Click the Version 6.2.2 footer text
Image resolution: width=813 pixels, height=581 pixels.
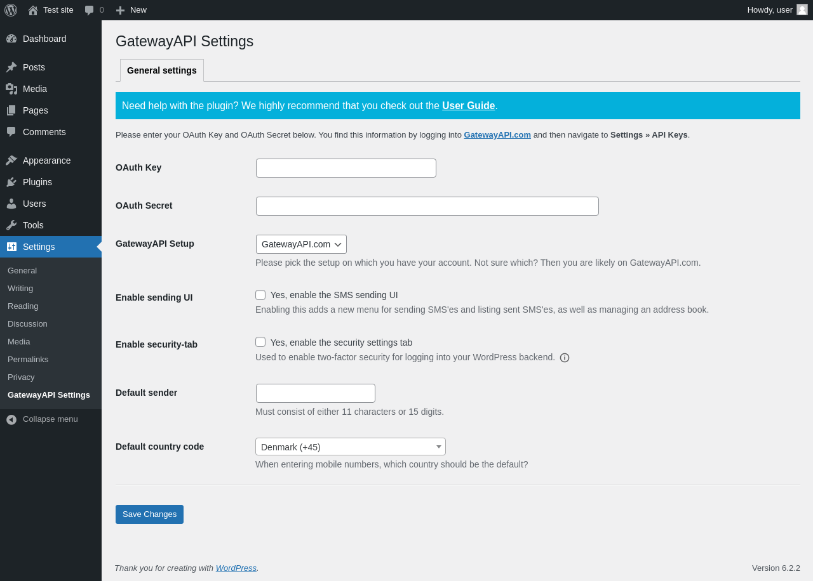776,568
